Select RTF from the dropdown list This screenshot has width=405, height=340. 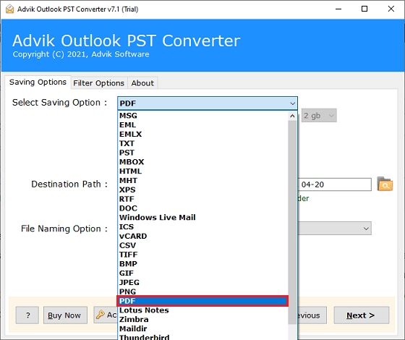coord(202,199)
